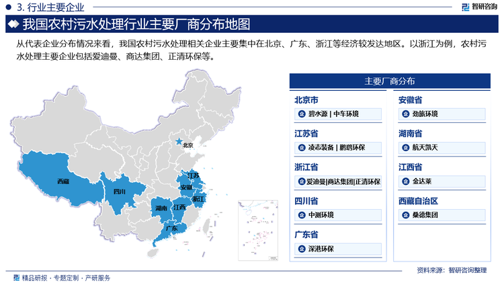Click the enterprise icon beside 碧水源
Viewport: 504px width, 283px height.
tap(302, 114)
